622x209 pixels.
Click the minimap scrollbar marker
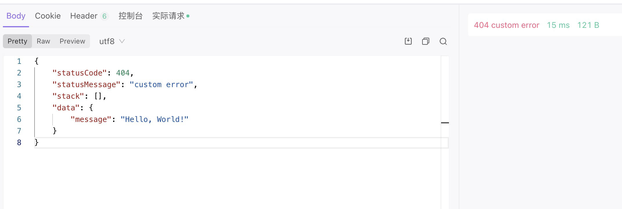click(x=445, y=123)
